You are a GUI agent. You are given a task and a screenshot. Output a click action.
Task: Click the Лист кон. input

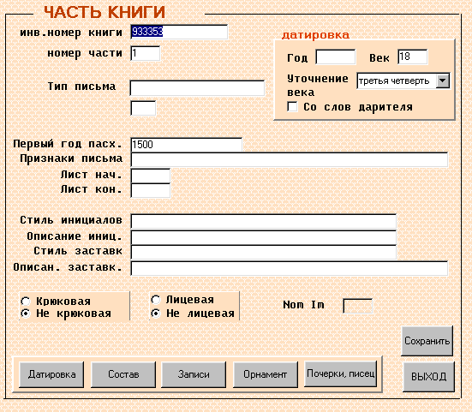tap(151, 190)
